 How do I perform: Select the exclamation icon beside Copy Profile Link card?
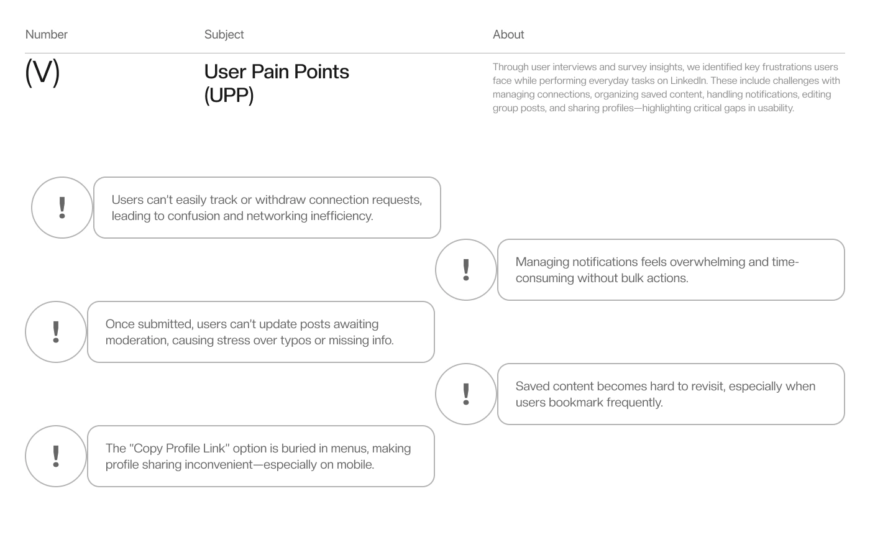(56, 456)
